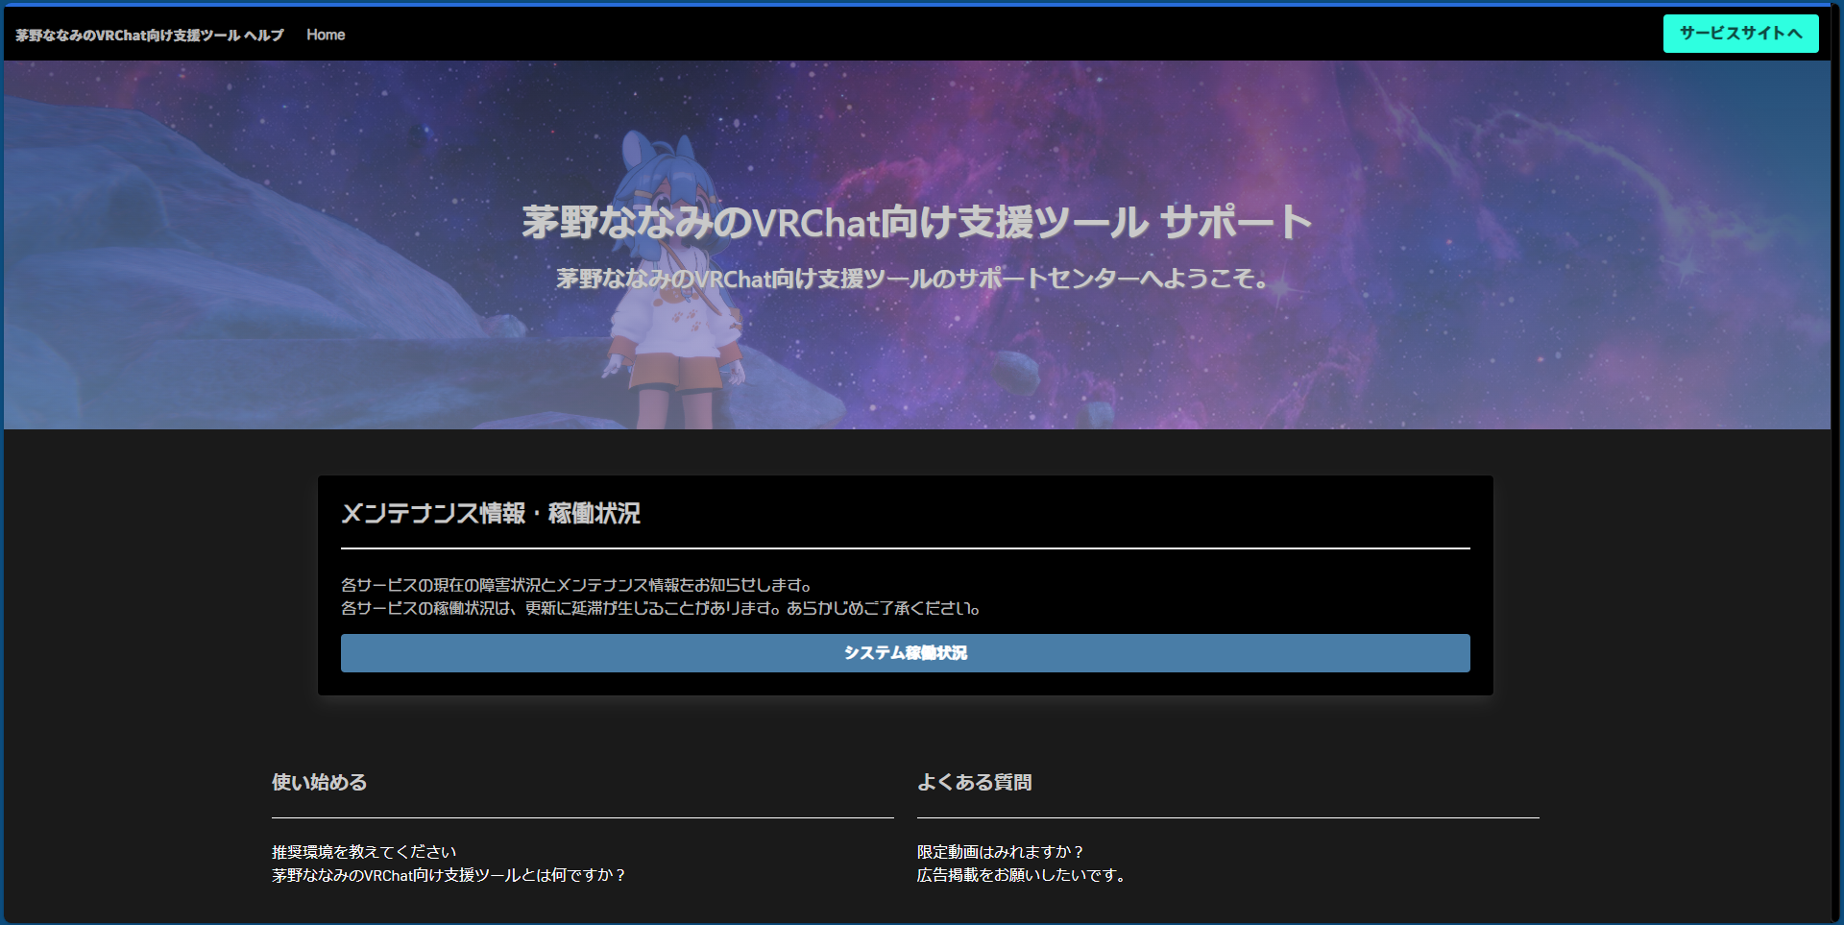The width and height of the screenshot is (1844, 925).
Task: Click the メンテナンス情報・稼働状況 card heading
Action: coord(491,514)
